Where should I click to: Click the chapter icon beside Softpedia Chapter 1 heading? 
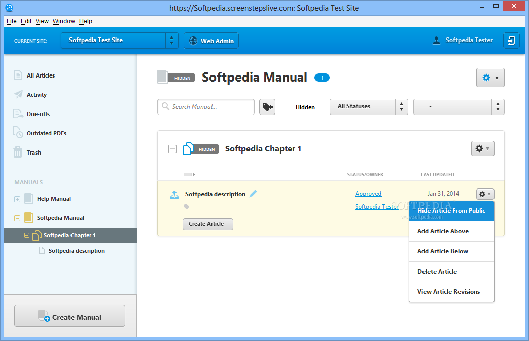tap(188, 148)
